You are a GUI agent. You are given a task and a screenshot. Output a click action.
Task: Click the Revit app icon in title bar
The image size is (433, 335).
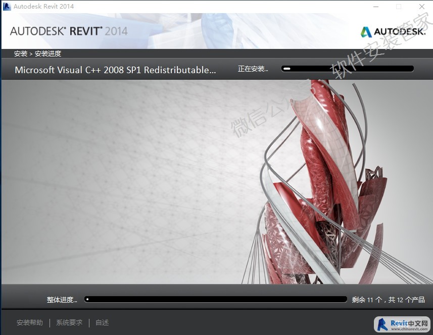coord(7,7)
